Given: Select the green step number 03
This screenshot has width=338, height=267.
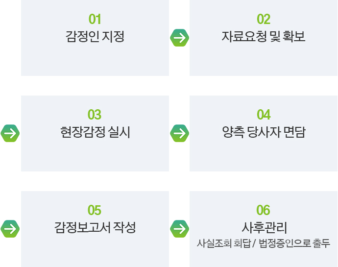Looking at the screenshot, I should [x=95, y=115].
